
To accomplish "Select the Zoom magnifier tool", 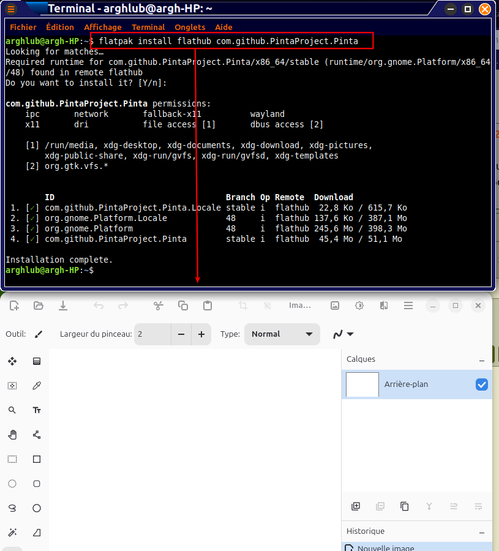I will [x=12, y=410].
